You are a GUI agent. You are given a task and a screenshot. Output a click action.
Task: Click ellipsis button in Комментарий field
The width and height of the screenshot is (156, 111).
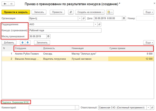[x=77, y=108]
